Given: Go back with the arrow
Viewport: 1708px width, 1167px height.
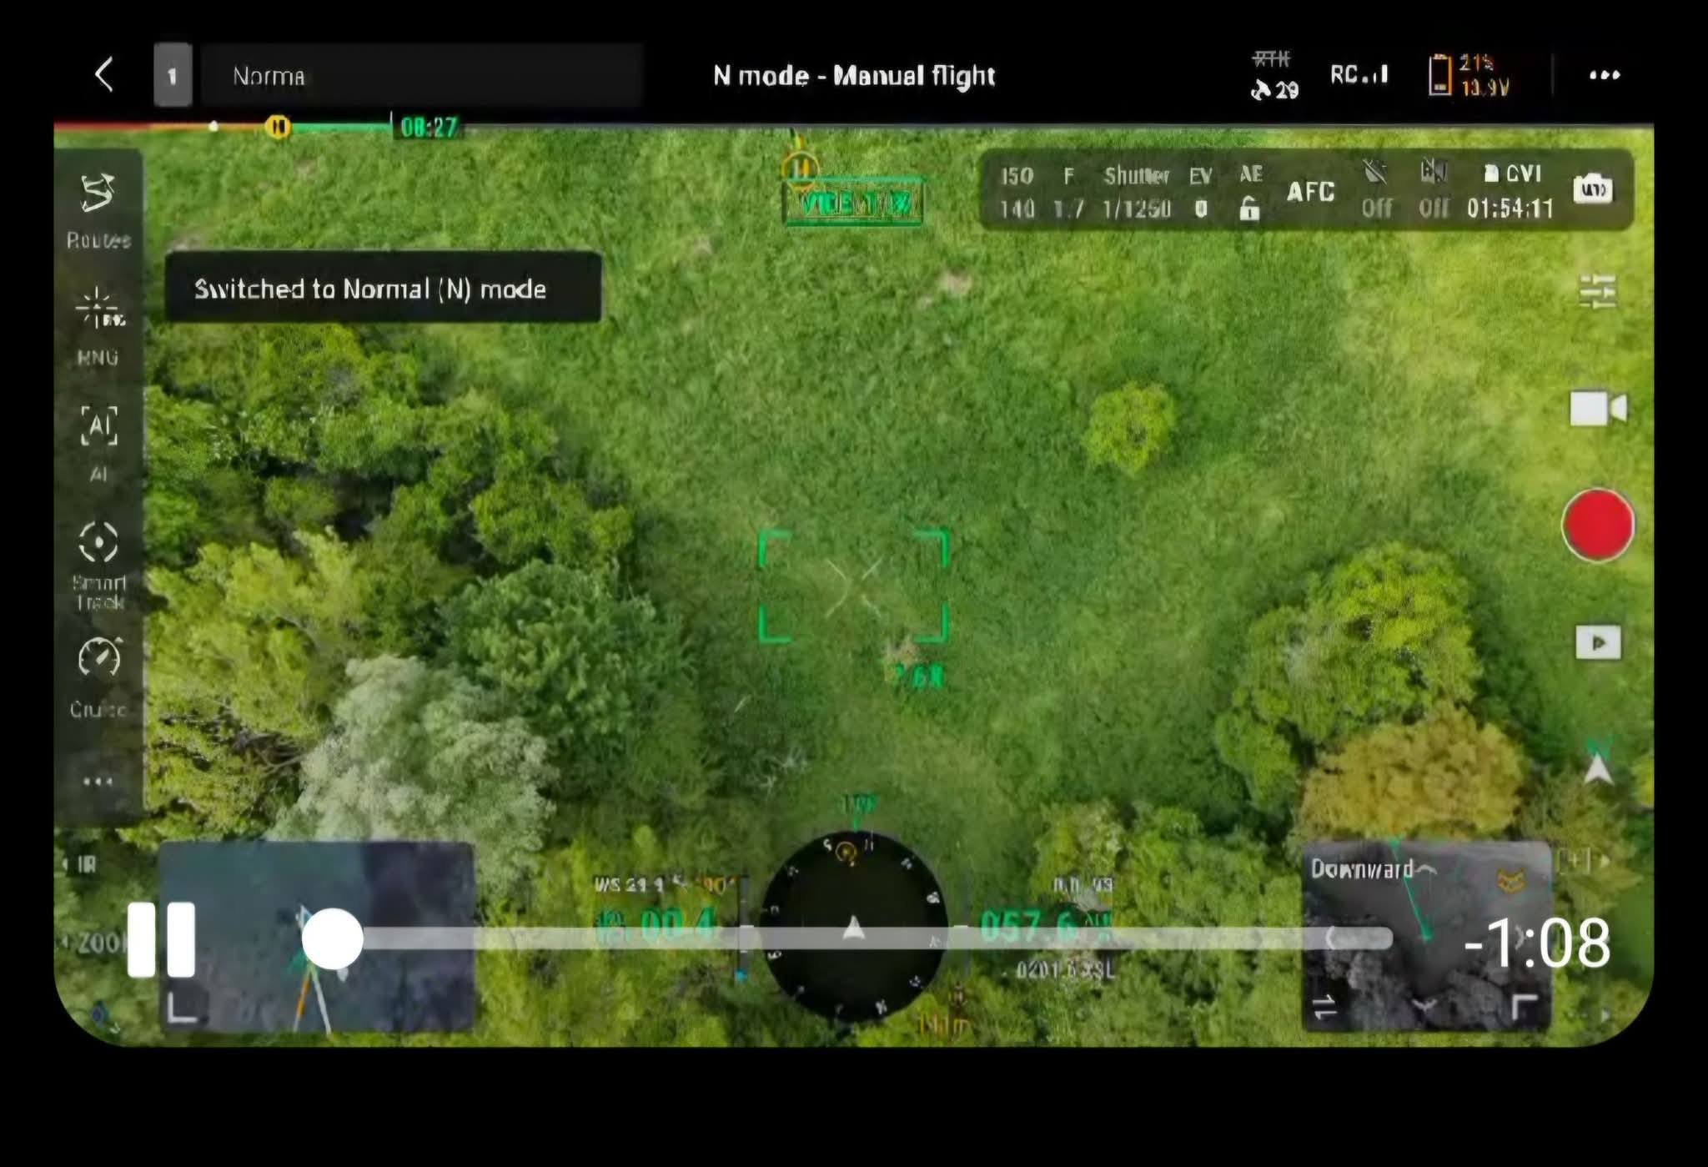Looking at the screenshot, I should point(104,75).
